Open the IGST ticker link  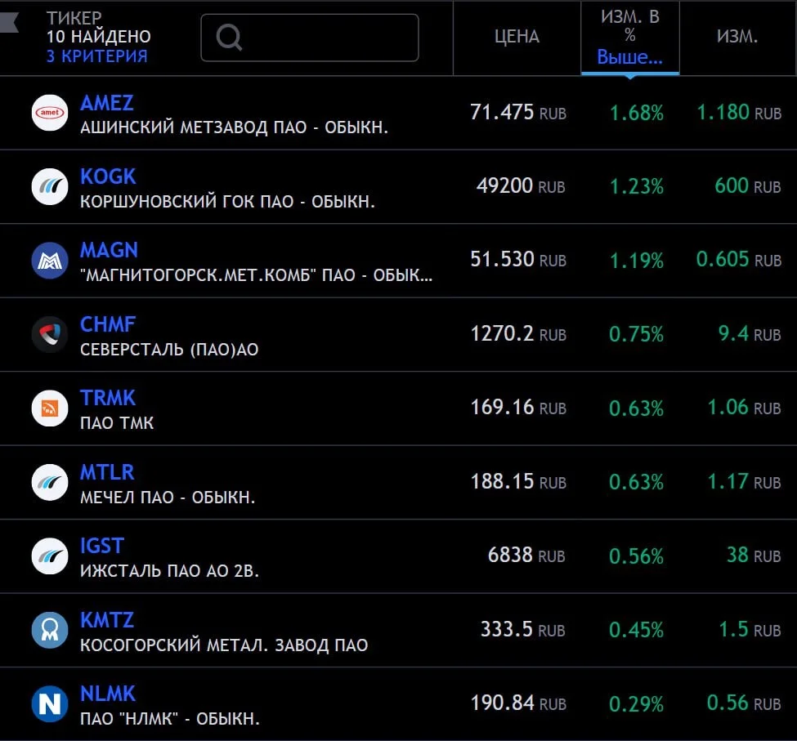[x=102, y=546]
